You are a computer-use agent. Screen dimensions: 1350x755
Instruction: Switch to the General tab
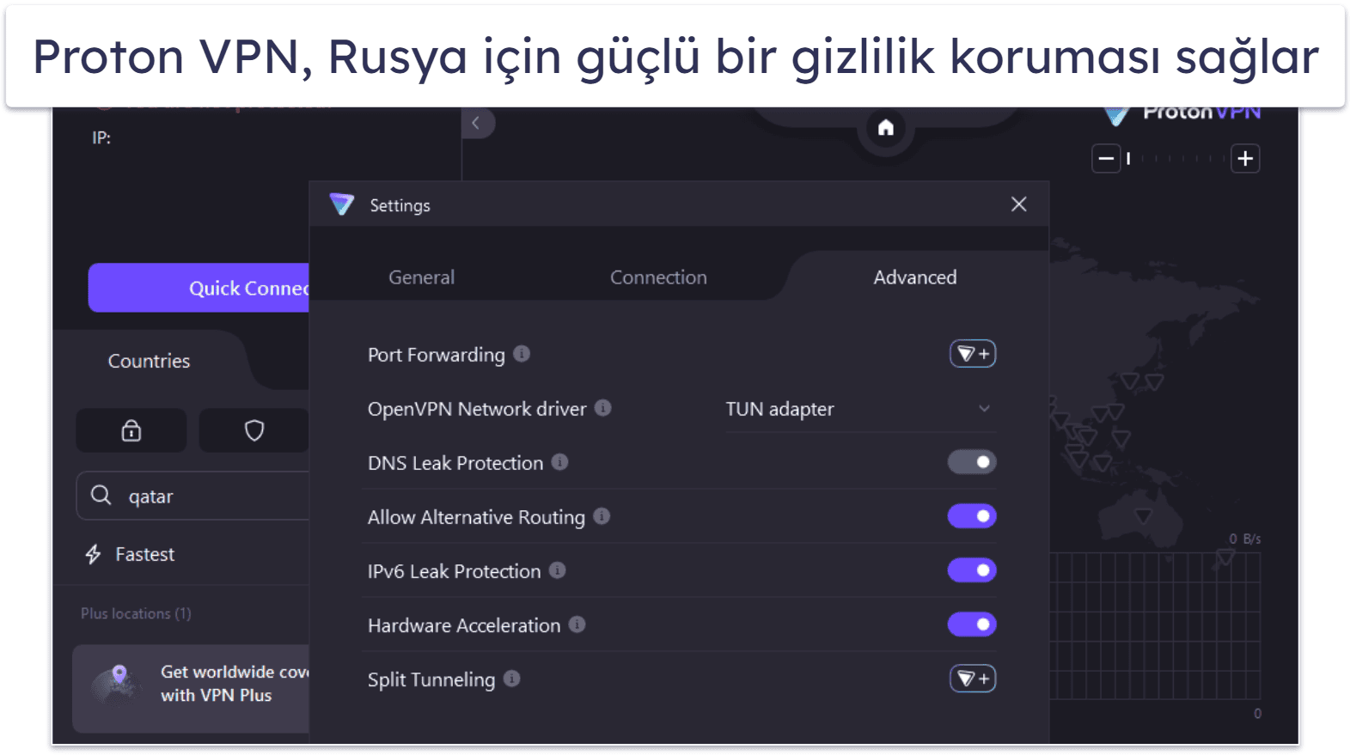click(421, 277)
